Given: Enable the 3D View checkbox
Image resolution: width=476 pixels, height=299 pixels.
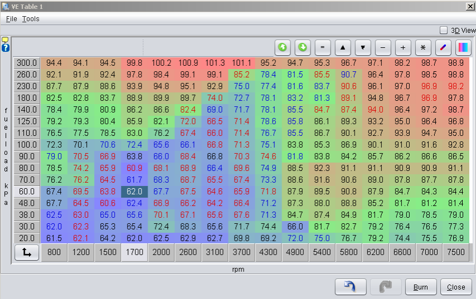Looking at the screenshot, I should tap(444, 30).
